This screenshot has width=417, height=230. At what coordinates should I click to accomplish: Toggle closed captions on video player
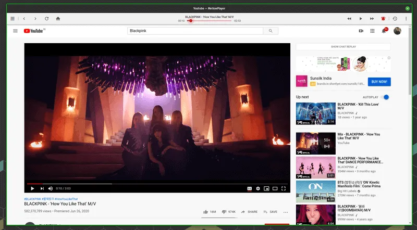click(249, 188)
